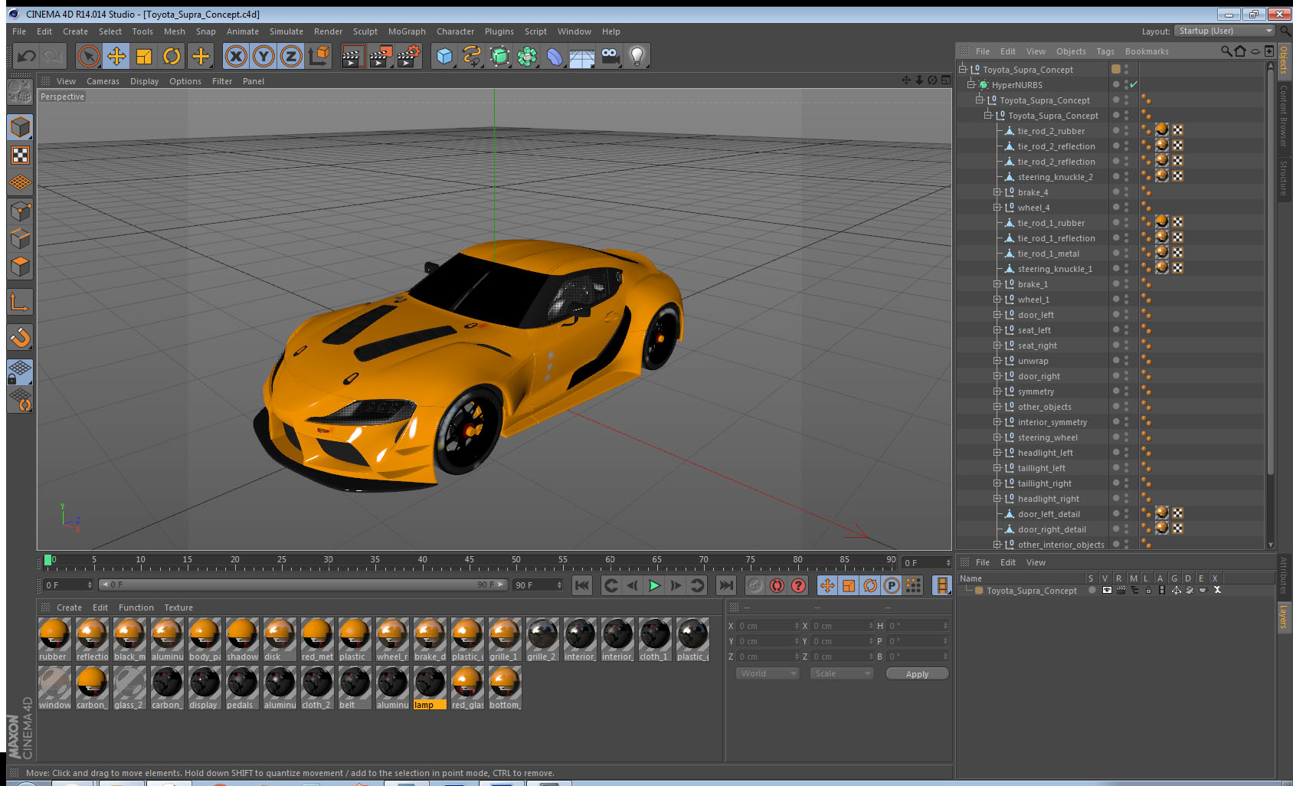Viewport: 1293px width, 786px height.
Task: Expand the door_left object
Action: pos(997,315)
